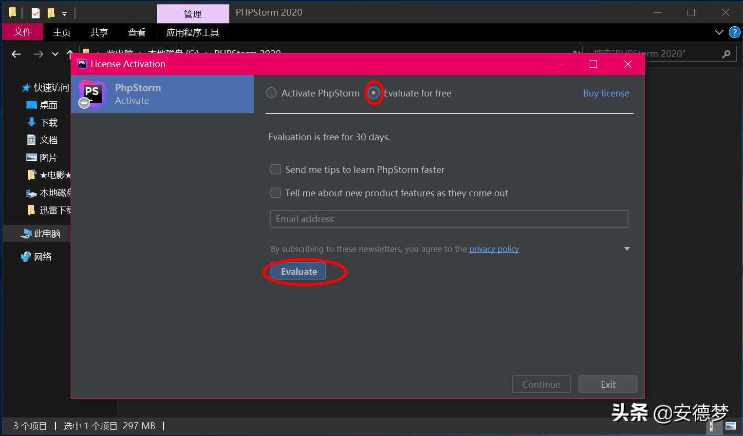
Task: Close the License Activation dialog
Action: pyautogui.click(x=628, y=64)
